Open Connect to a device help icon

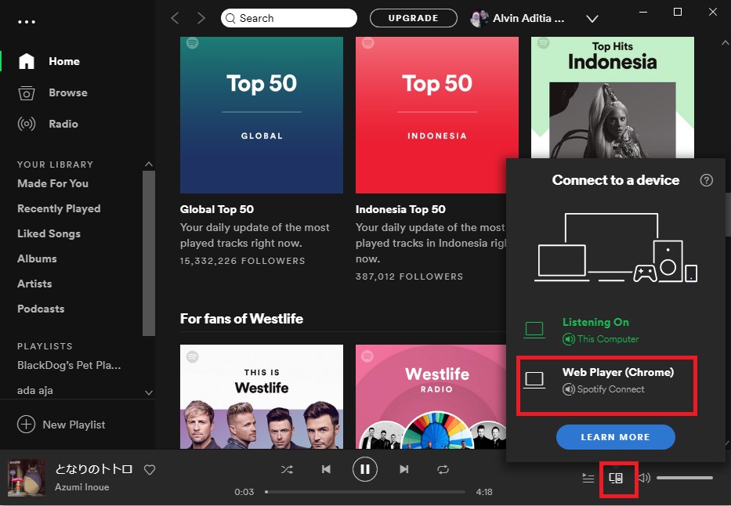706,180
